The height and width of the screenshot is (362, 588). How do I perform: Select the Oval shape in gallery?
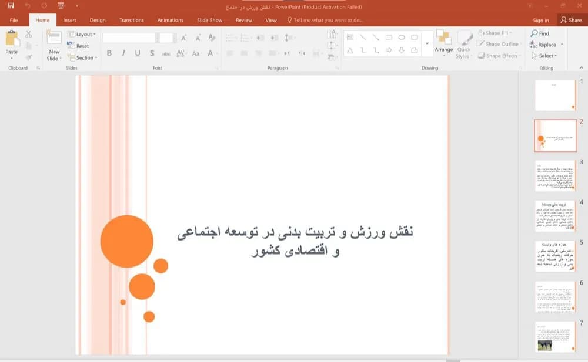tap(402, 38)
